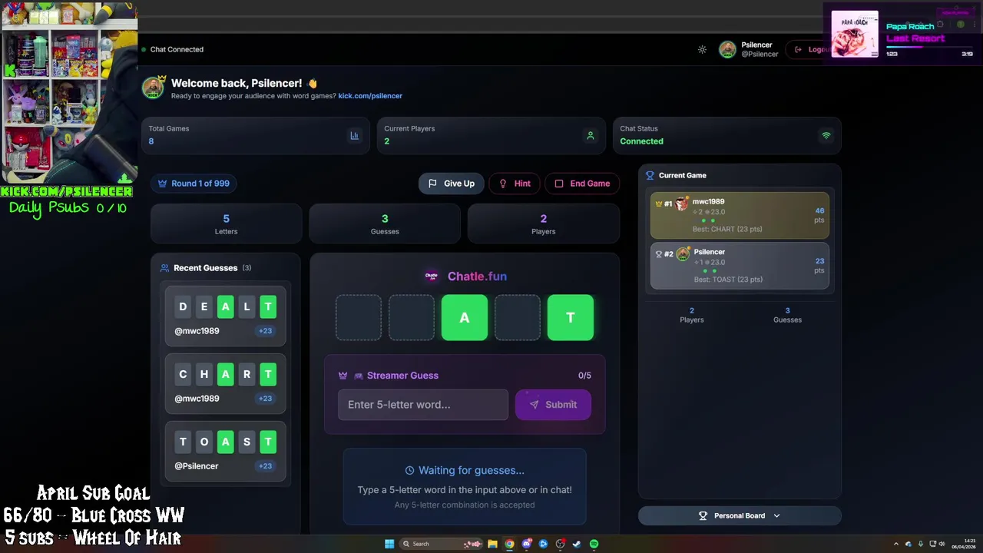The image size is (983, 553).
Task: Open Spotify from the taskbar
Action: point(594,544)
